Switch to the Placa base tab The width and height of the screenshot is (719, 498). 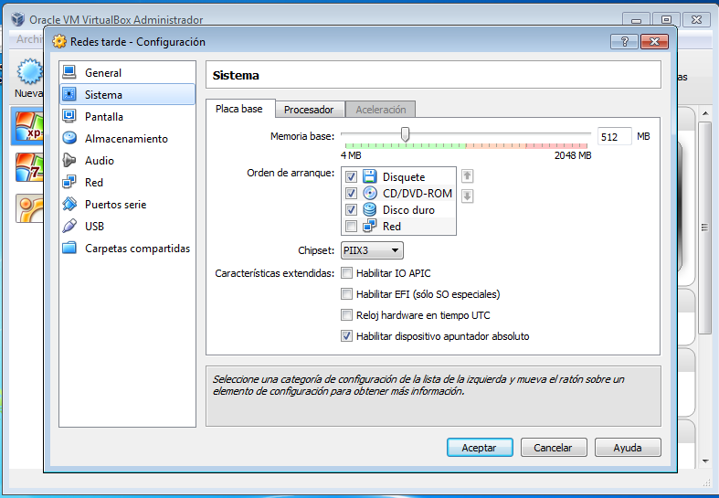[240, 109]
